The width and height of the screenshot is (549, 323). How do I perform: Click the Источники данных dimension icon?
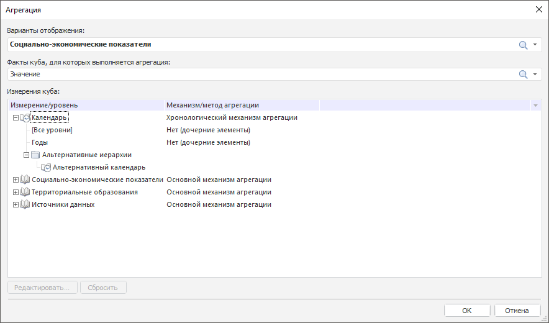[25, 204]
